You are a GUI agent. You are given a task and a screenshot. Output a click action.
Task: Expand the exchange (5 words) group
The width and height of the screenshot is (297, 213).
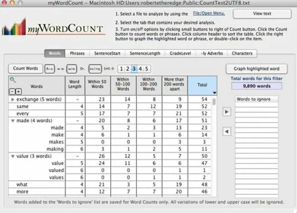point(12,99)
